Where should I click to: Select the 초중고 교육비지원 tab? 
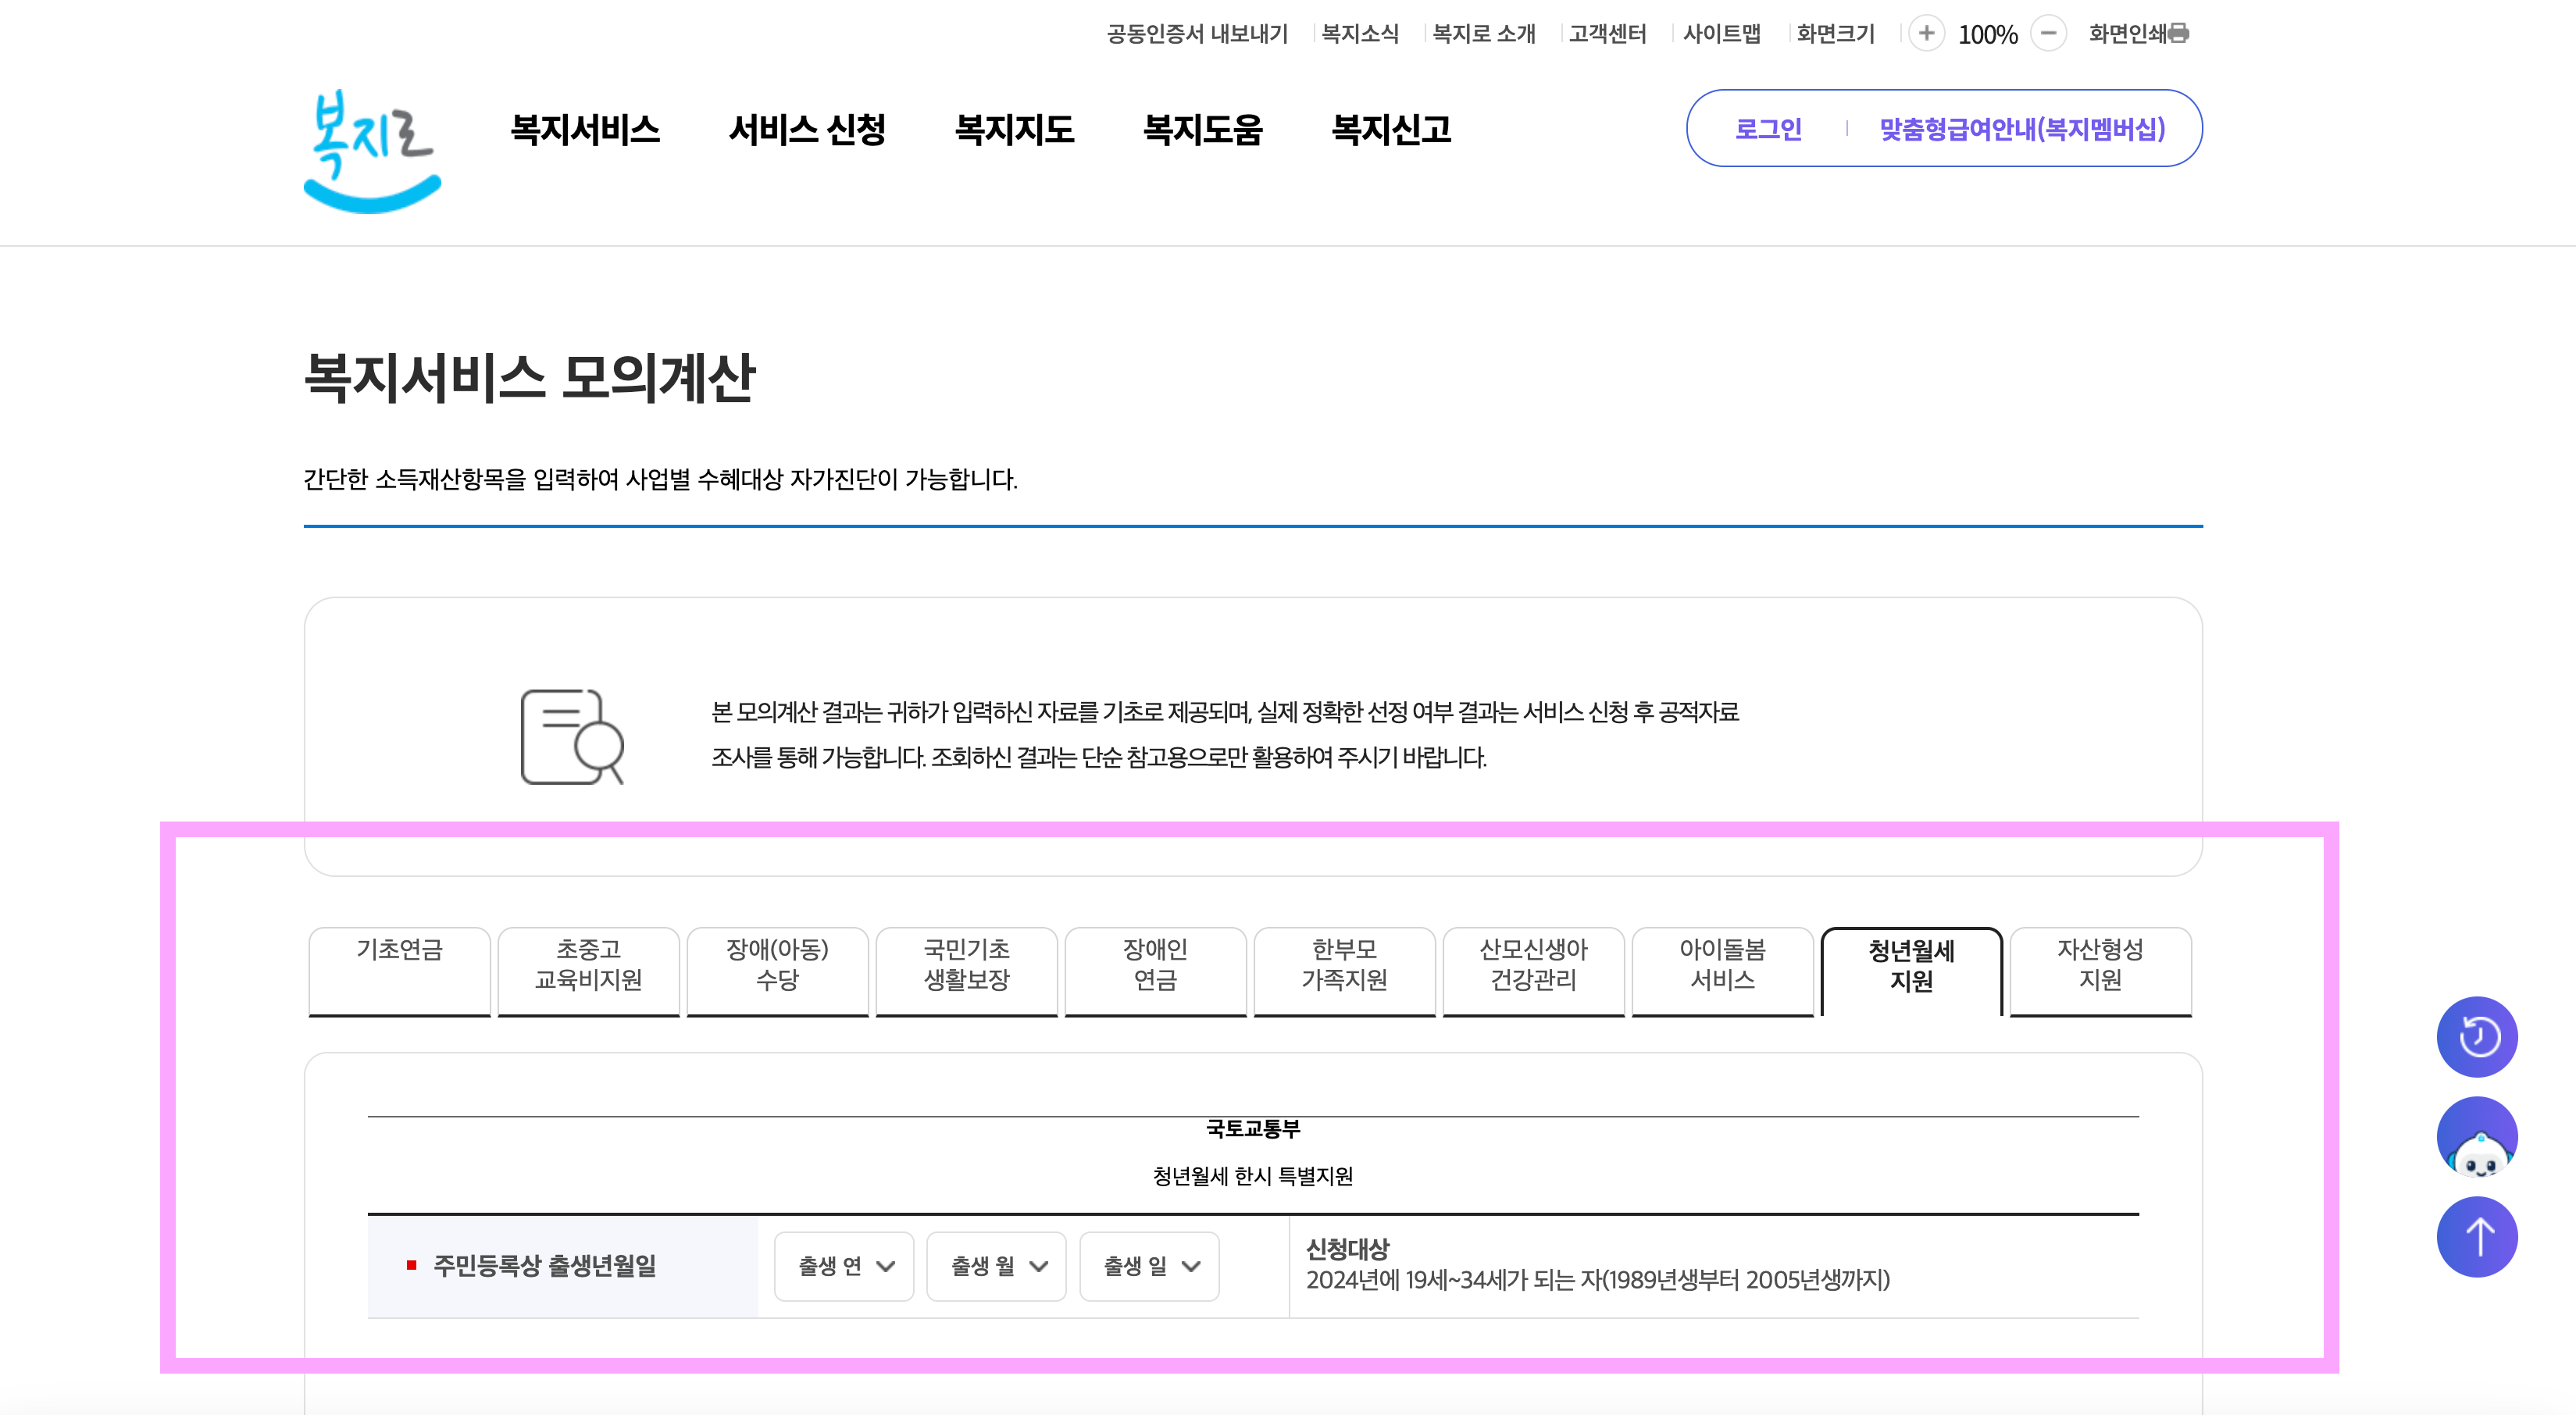[x=588, y=971]
